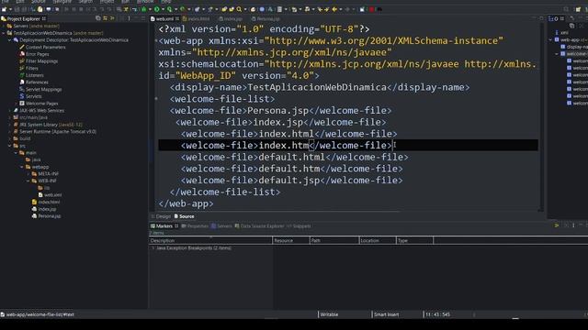Expand the Servers project node

pos(4,27)
